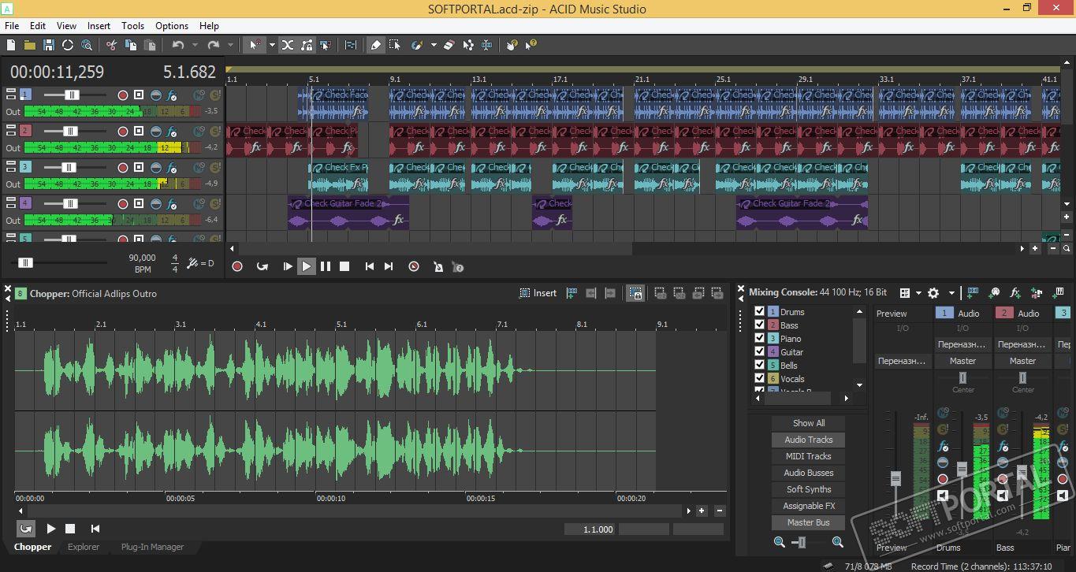Click the metronome icon in transport bar

click(438, 266)
